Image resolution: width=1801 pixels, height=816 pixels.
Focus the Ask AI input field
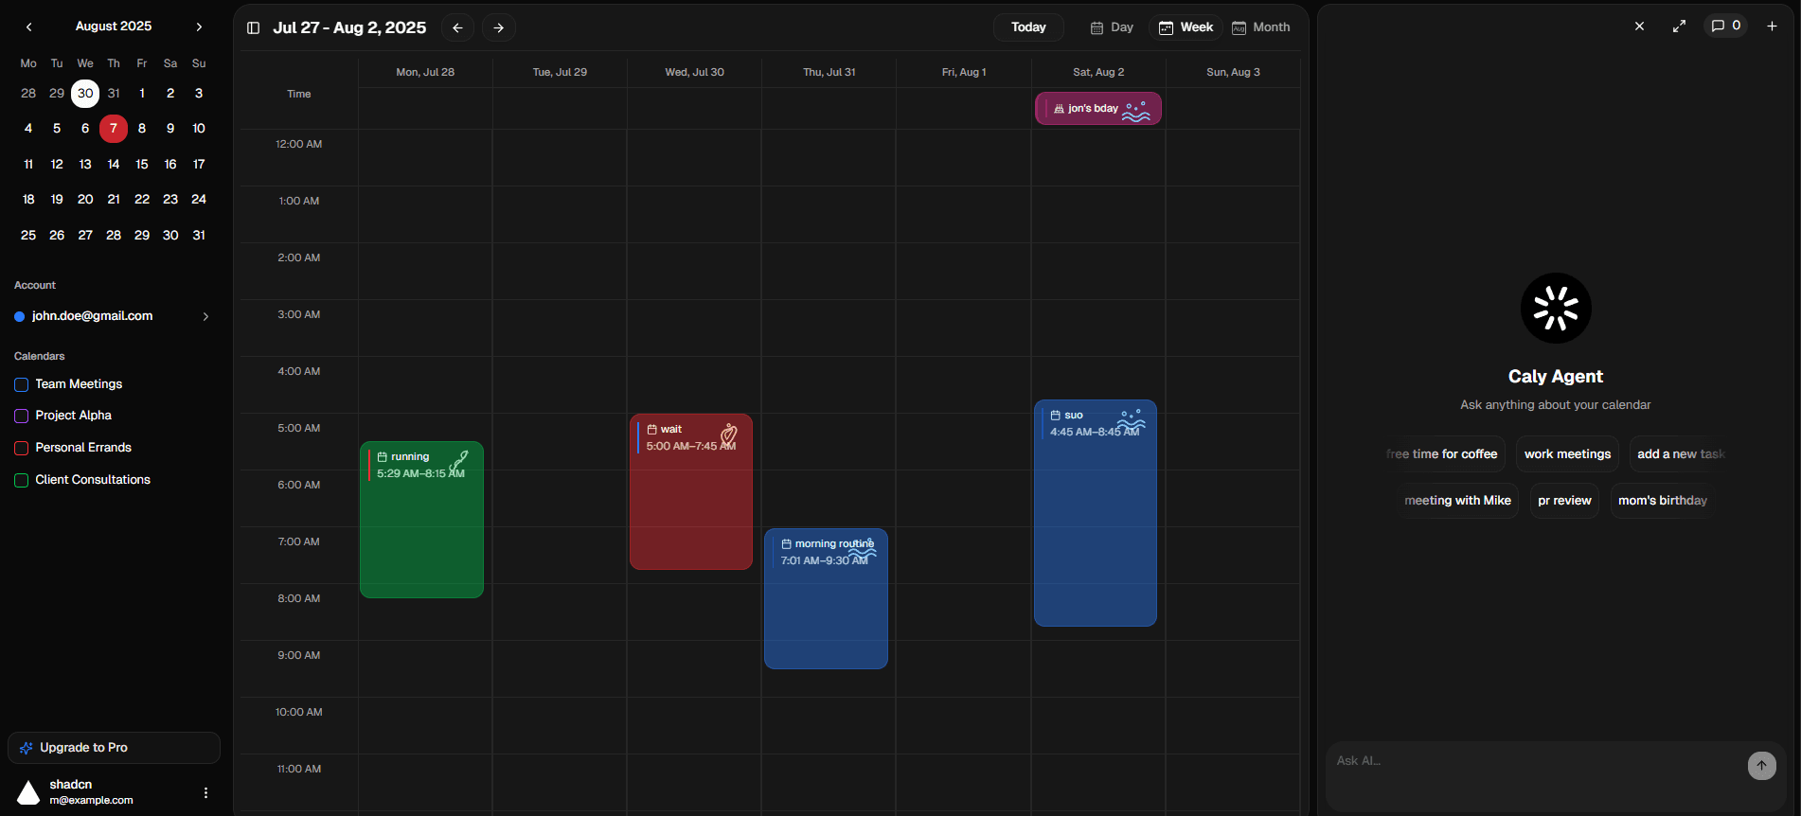click(x=1534, y=761)
